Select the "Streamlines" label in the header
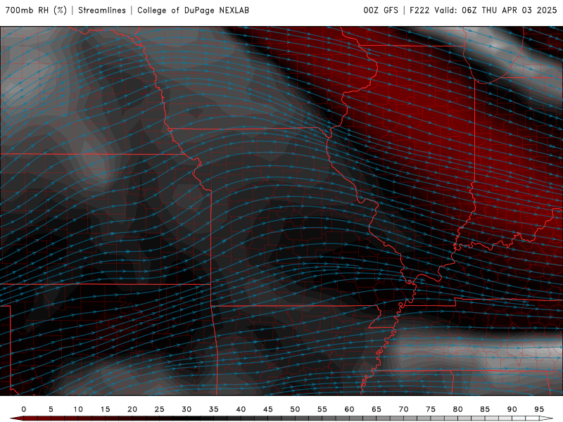563x422 pixels. [102, 10]
